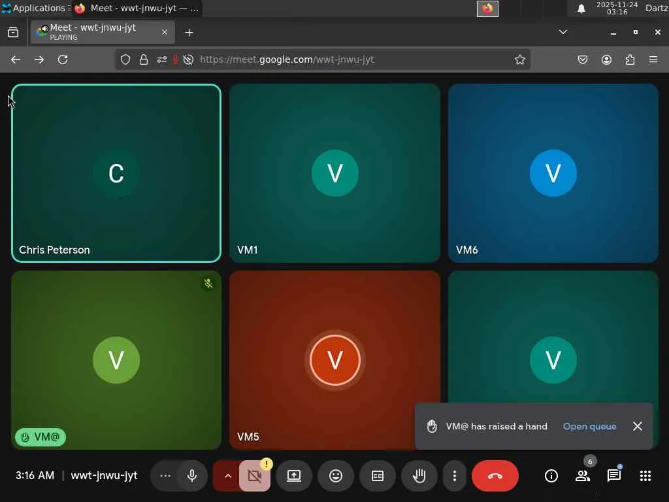Screen dimensions: 669x502
Task: Dismiss raised hand notification with X
Action: [x=638, y=426]
